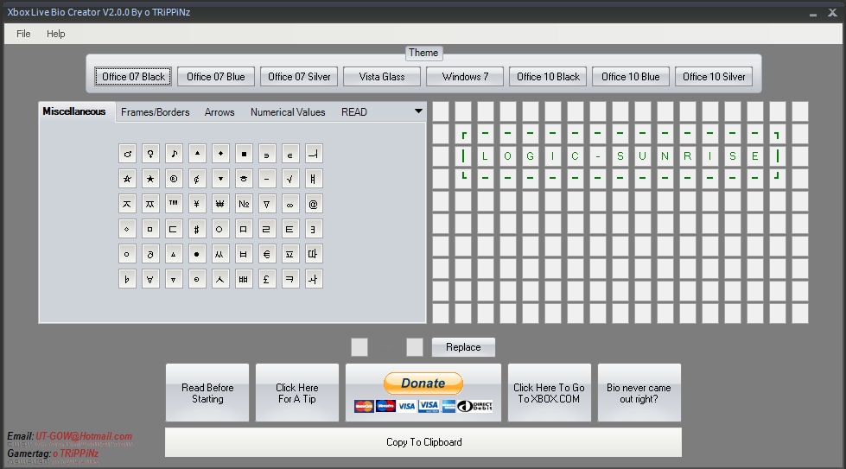Insert the female symbol ♀

coord(150,154)
